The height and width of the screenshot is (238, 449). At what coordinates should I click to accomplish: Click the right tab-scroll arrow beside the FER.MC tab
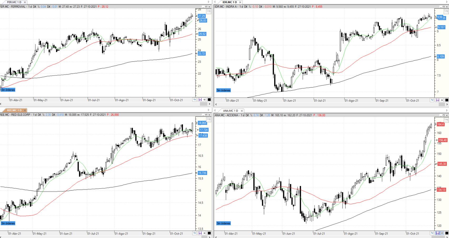(209, 2)
